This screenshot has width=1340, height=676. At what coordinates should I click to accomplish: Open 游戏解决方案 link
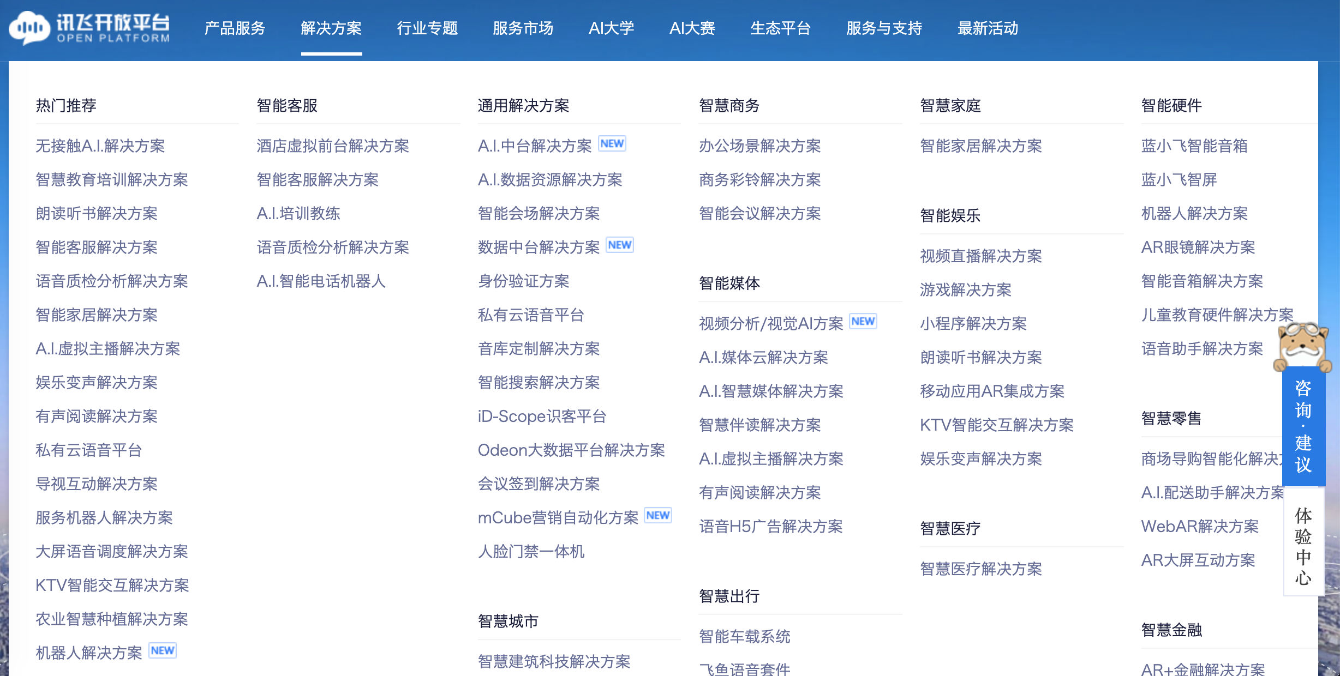[x=966, y=290]
